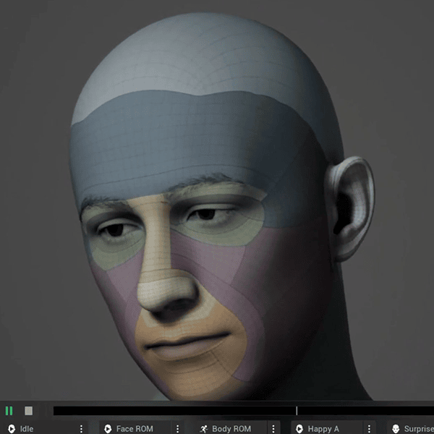The image size is (434, 434).
Task: Click the Surprise face icon
Action: tap(396, 429)
